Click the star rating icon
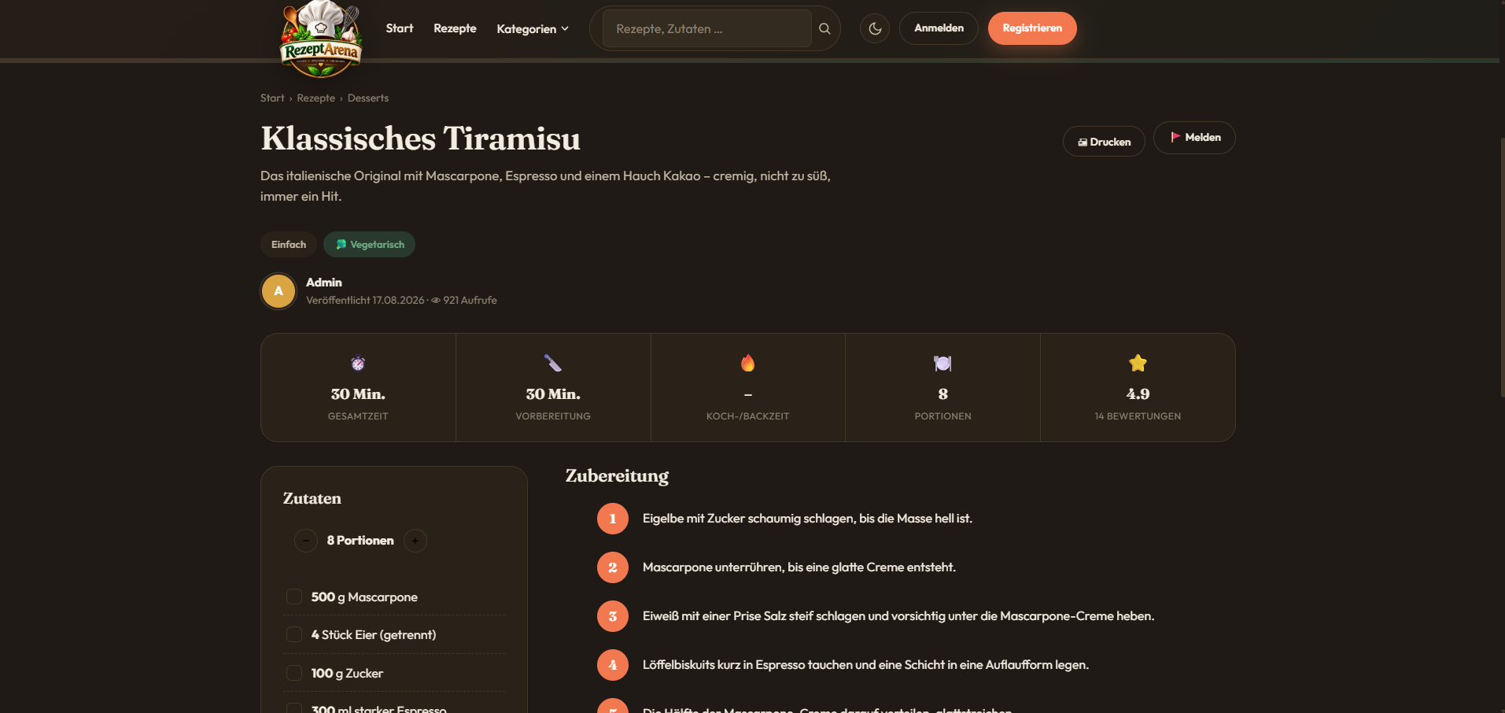 click(x=1138, y=363)
